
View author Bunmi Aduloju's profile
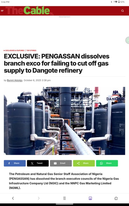click(15, 80)
